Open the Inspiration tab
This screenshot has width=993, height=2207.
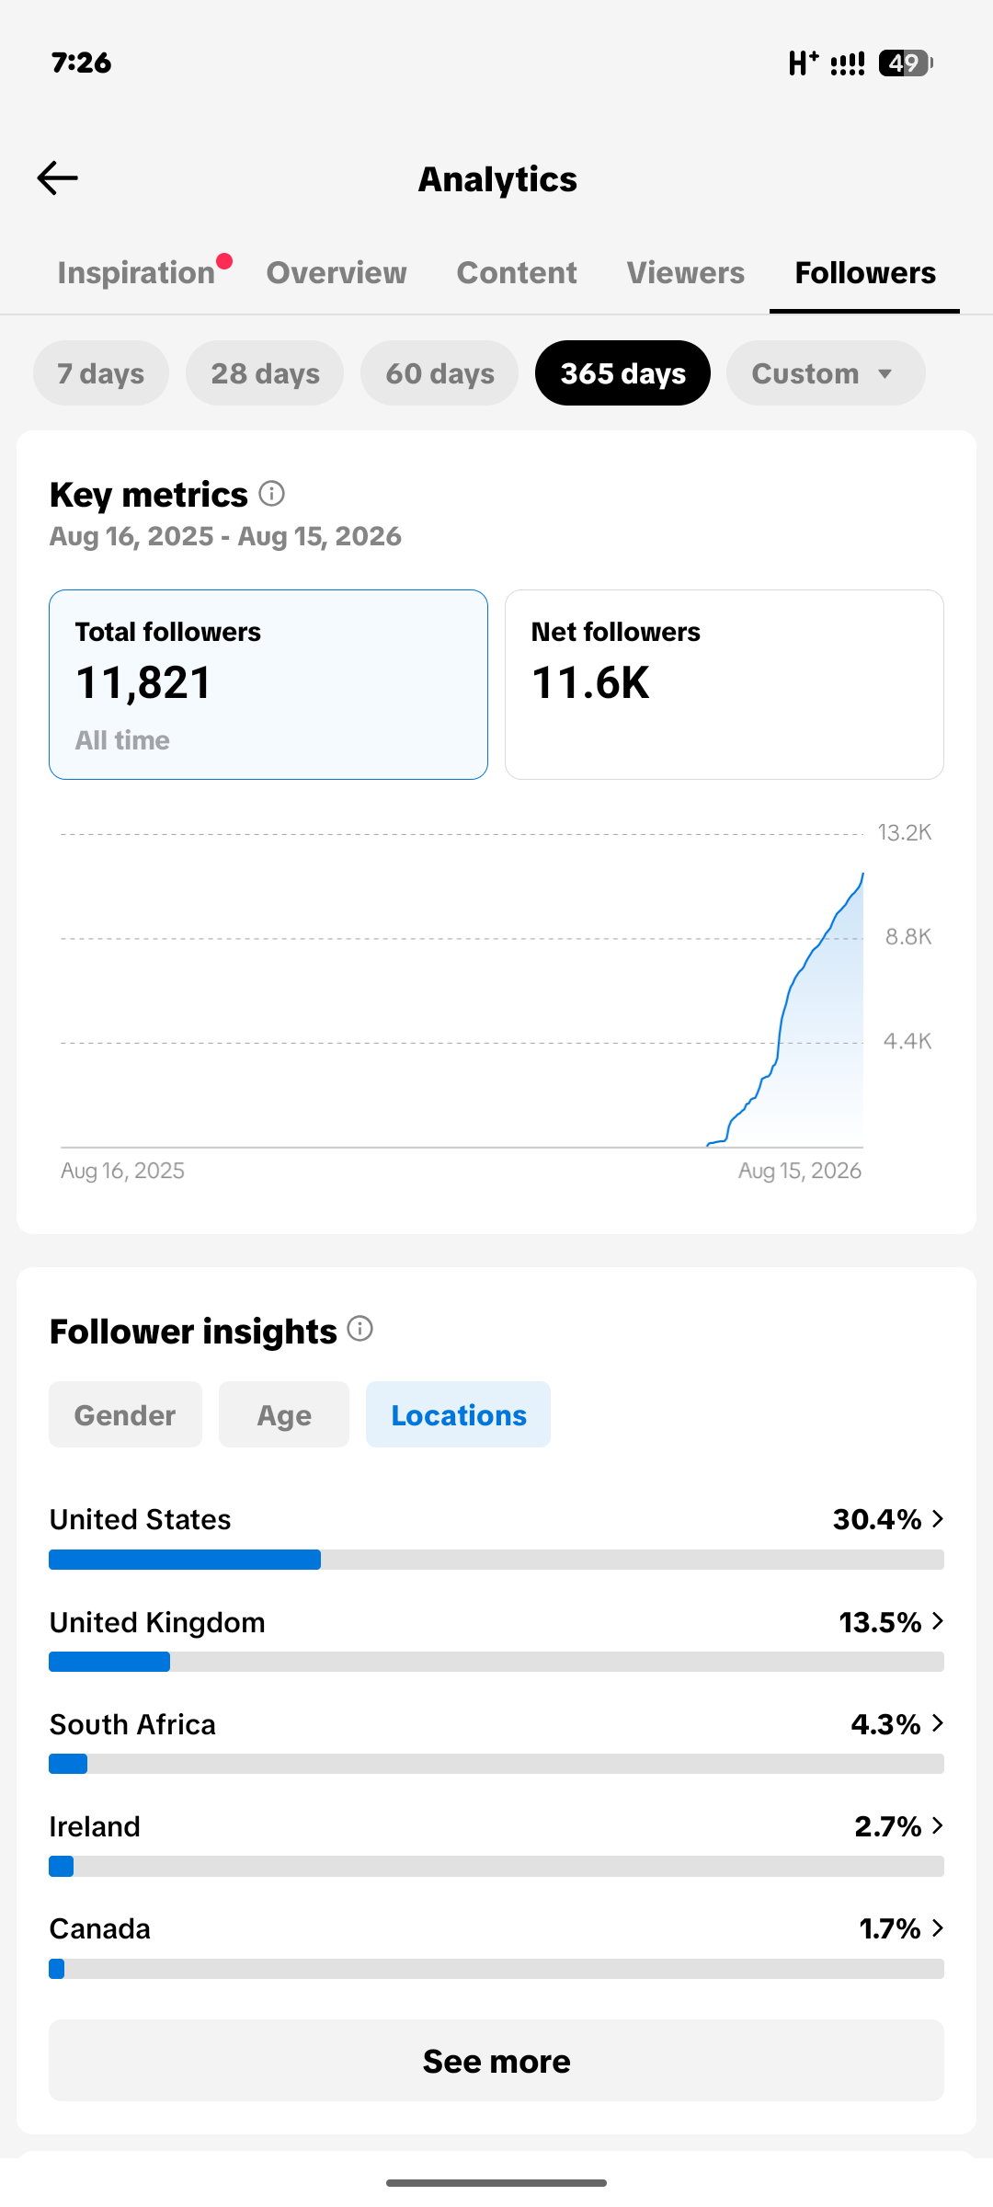[x=137, y=272]
